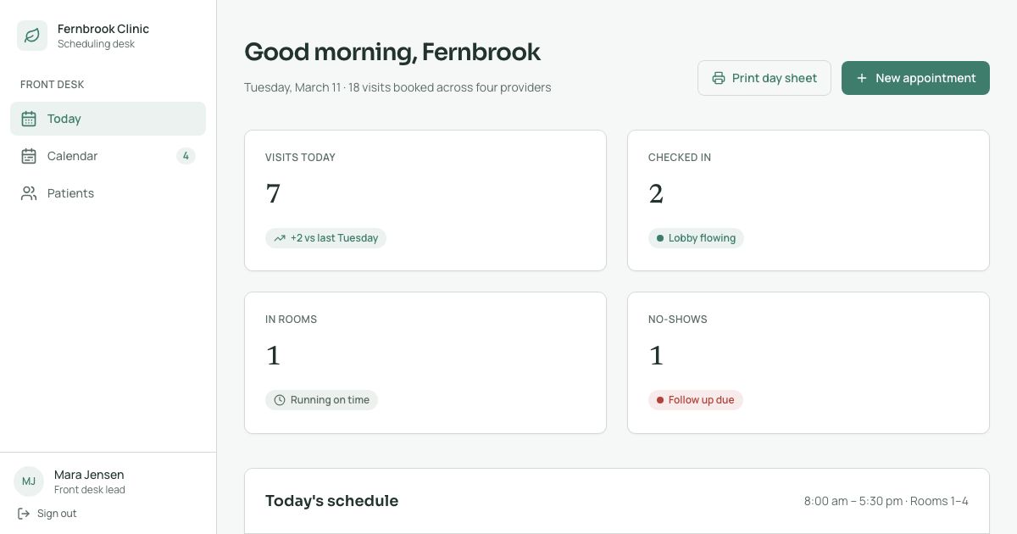
Task: Click the Follow up due pill
Action: click(x=696, y=400)
